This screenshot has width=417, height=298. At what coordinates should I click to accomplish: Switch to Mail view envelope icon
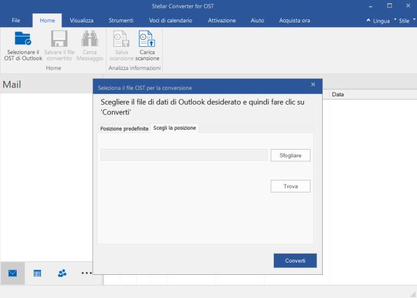click(x=12, y=273)
